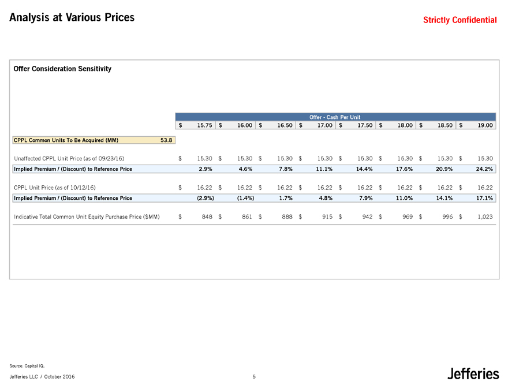Select the 15.75 offer price header cell

[x=204, y=125]
